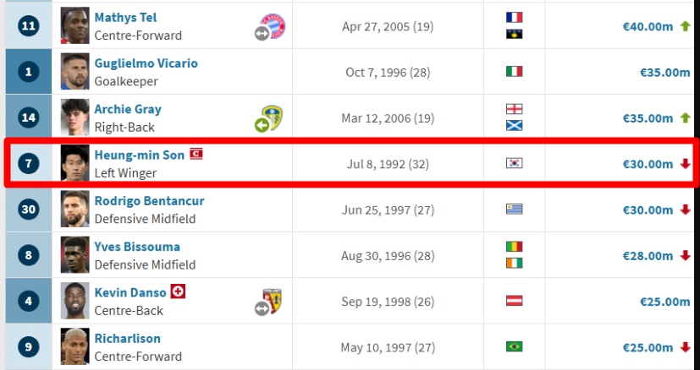The image size is (700, 370).
Task: Open Rodrigo Bentancur profile link
Action: point(149,201)
